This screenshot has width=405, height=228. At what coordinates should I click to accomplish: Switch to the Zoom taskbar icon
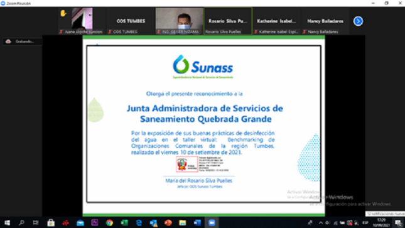tap(212, 222)
